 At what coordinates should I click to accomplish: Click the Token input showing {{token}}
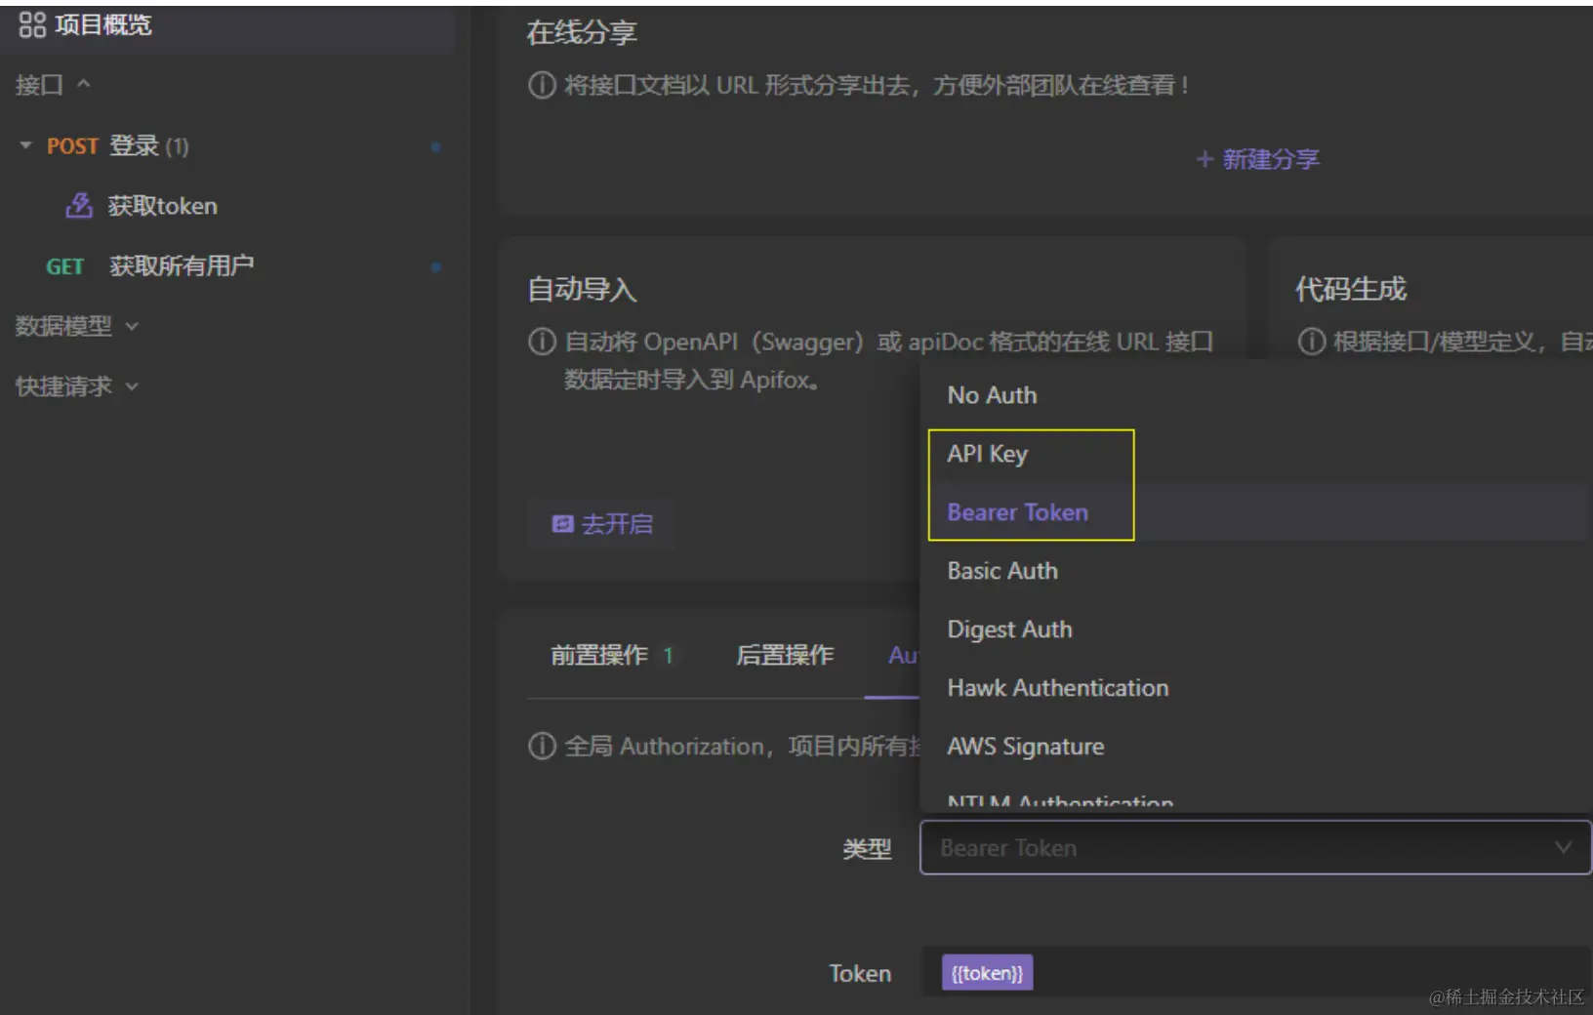click(987, 972)
